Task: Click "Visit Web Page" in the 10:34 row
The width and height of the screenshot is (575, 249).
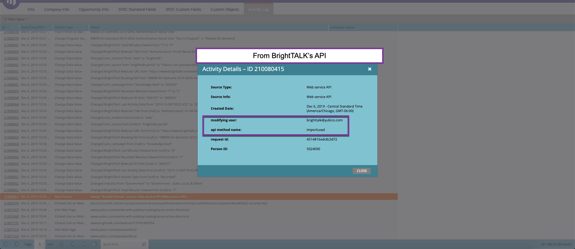Action: (65, 210)
